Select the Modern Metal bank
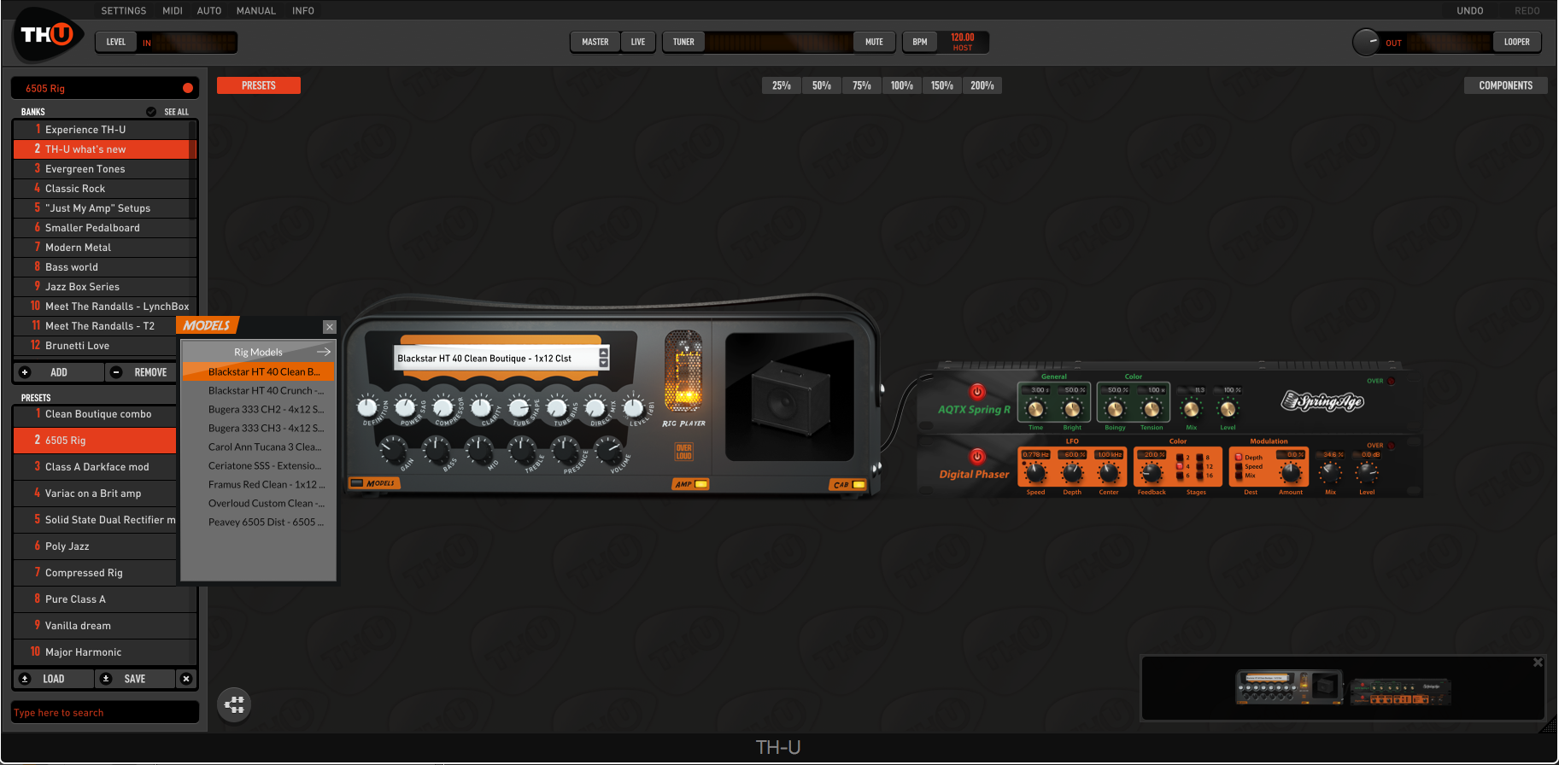 coord(78,248)
